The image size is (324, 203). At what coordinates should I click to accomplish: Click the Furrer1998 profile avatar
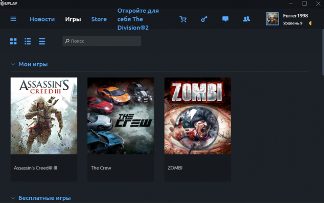(272, 19)
